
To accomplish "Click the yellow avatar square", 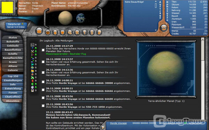I will point(7,7).
